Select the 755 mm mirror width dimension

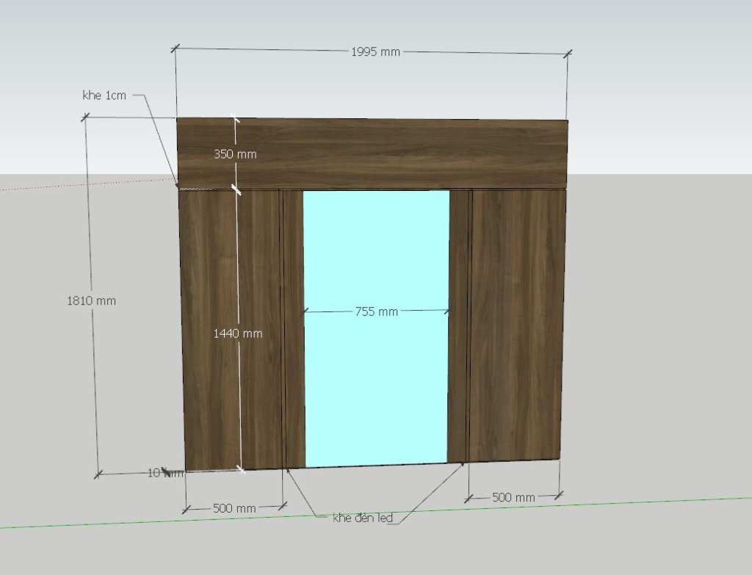coord(377,311)
